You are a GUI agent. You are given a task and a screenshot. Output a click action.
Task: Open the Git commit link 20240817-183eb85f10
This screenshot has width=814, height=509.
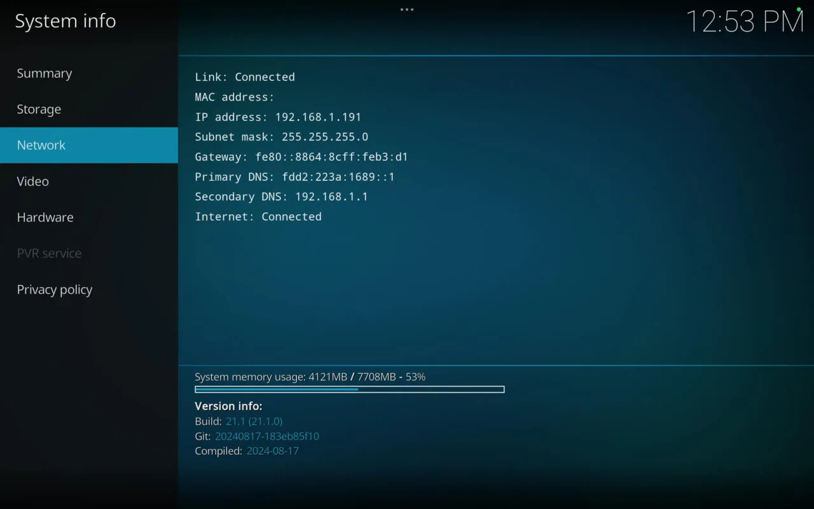click(x=266, y=436)
